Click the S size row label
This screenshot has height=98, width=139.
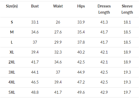pyautogui.click(x=12, y=22)
